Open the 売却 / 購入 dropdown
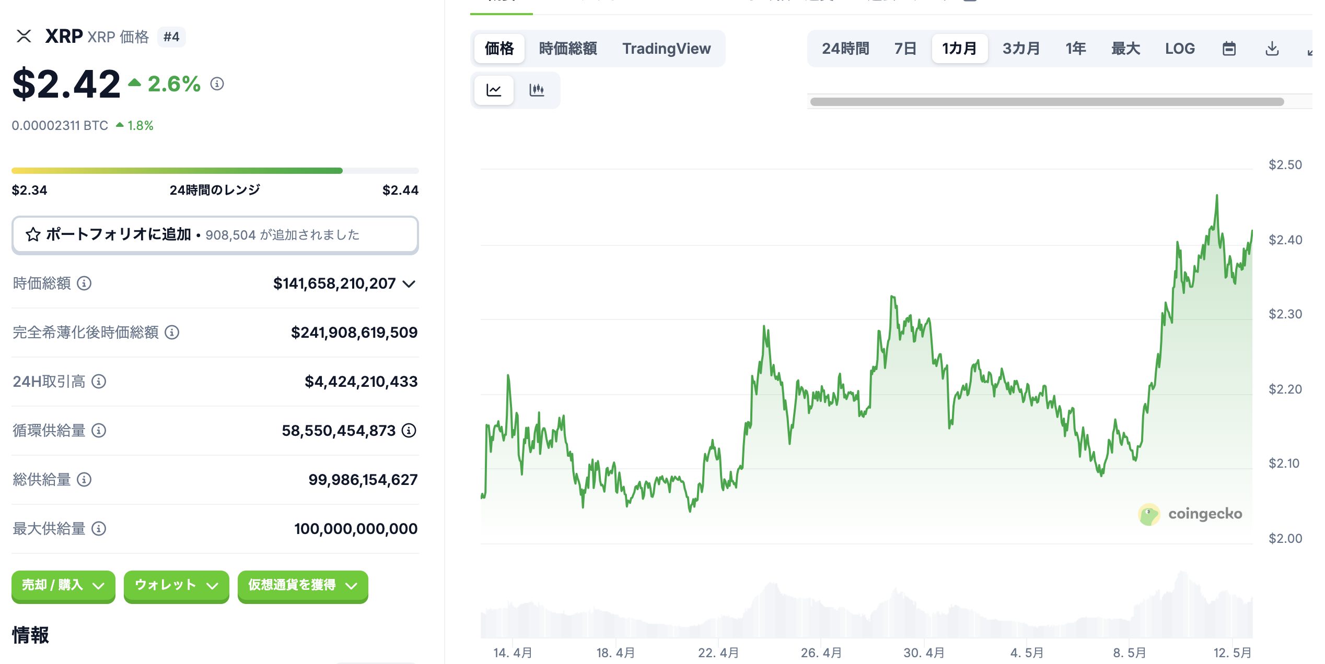The image size is (1325, 664). [x=63, y=585]
